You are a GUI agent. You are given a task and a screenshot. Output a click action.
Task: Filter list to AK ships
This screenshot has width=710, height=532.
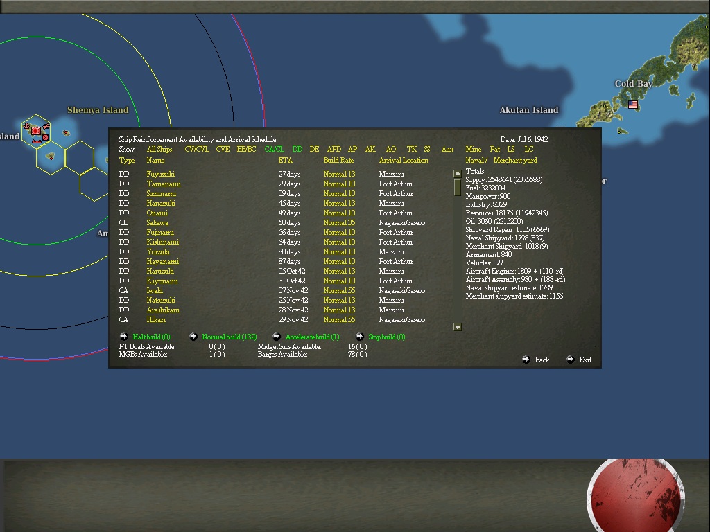370,149
